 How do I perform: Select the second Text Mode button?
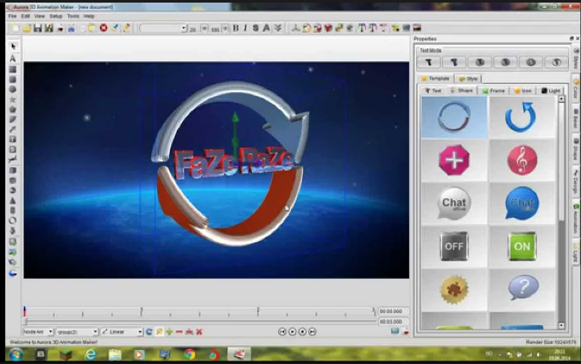[x=454, y=62]
